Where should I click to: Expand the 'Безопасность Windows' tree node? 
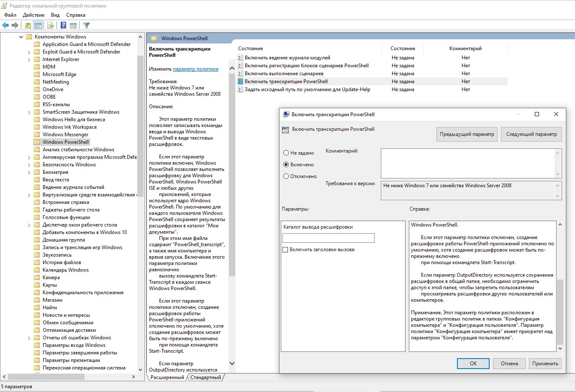pos(29,165)
